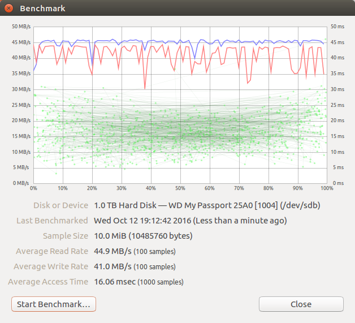Click the Average Write Rate label
This screenshot has height=323, width=355.
[x=51, y=266]
